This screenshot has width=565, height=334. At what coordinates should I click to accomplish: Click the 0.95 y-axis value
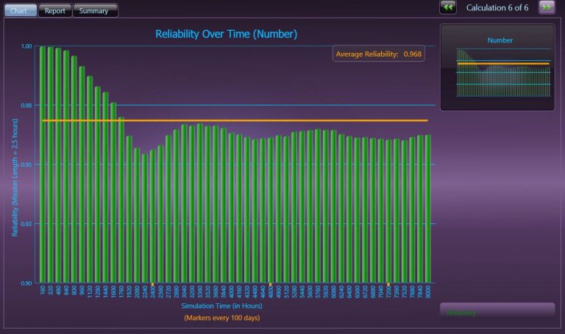[26, 164]
